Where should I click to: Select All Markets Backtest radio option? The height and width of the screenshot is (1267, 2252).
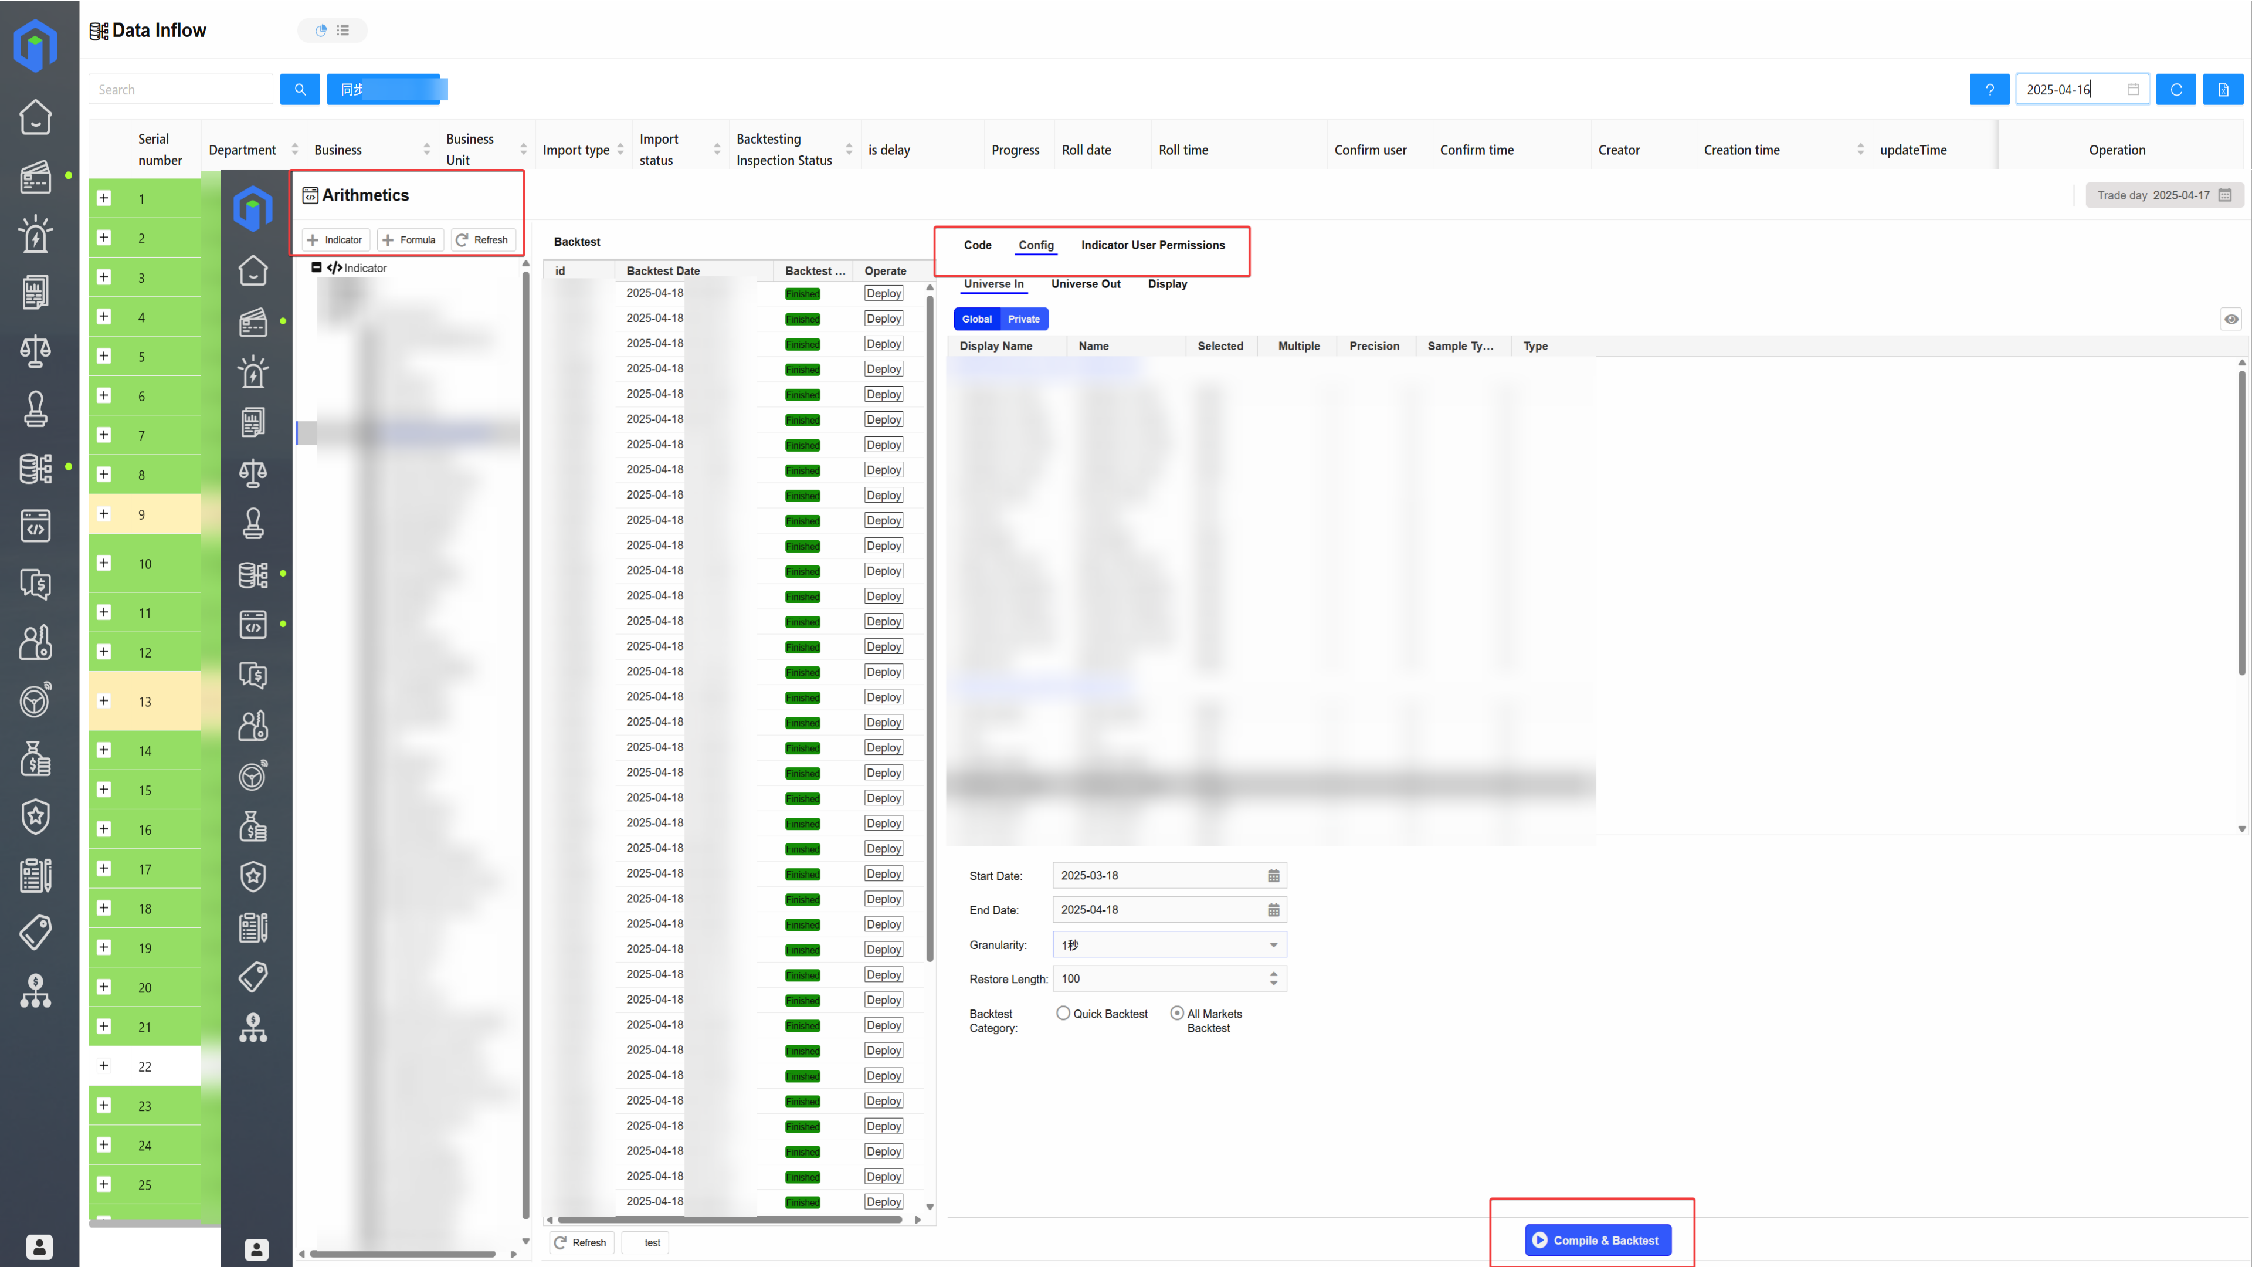tap(1176, 1012)
